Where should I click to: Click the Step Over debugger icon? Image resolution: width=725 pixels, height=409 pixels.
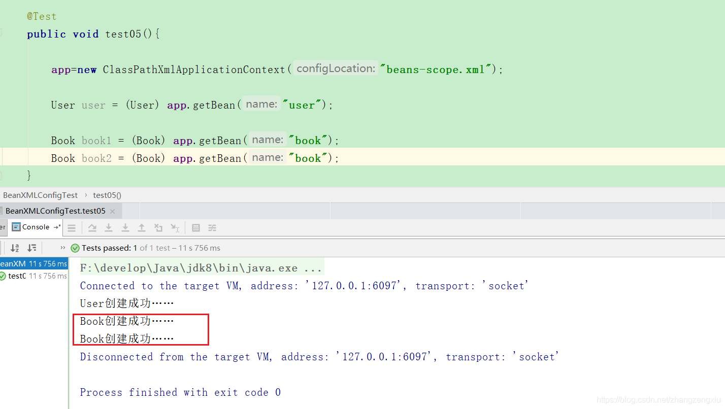point(92,228)
